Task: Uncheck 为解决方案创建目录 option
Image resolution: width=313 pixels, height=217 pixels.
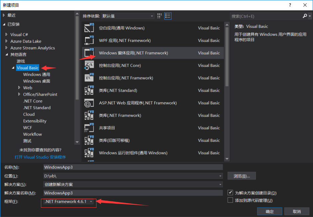Action: coord(230,192)
